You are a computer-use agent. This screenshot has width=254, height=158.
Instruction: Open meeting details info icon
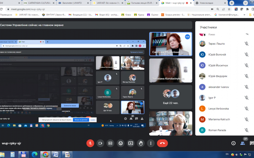coord(233,143)
